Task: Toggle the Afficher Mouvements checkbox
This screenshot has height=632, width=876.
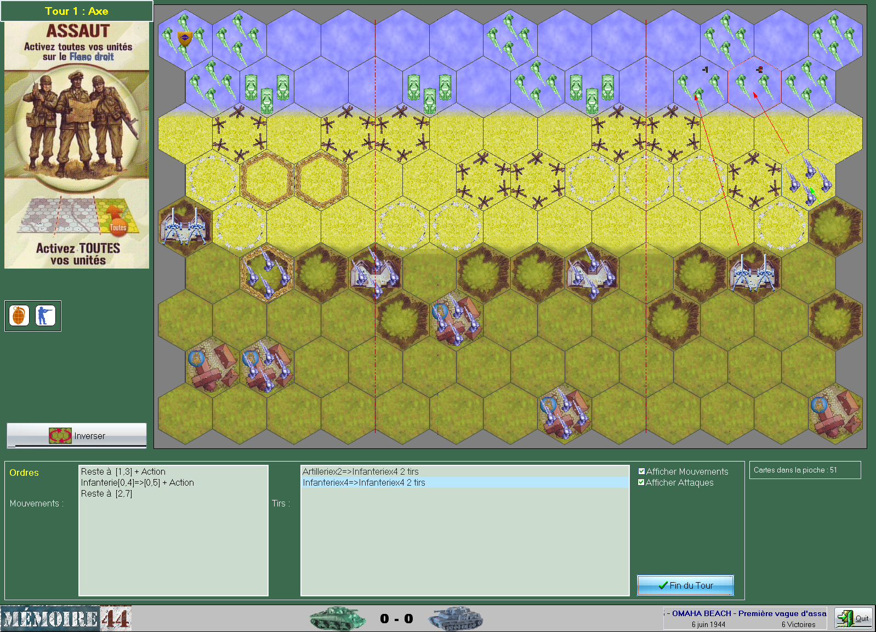Action: point(641,471)
